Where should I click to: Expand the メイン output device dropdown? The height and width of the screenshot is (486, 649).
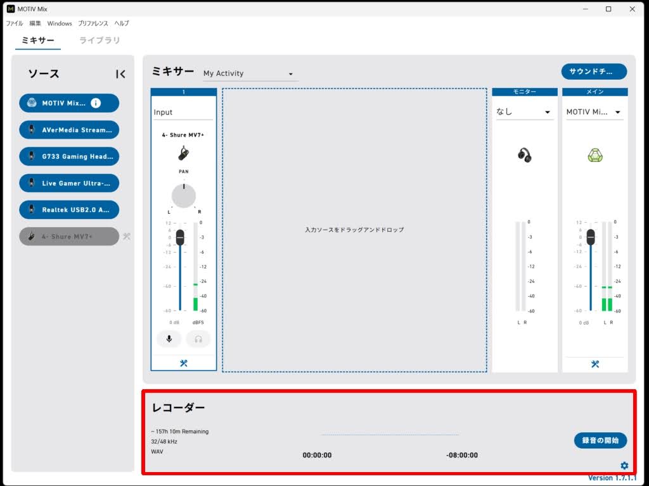[x=594, y=112]
